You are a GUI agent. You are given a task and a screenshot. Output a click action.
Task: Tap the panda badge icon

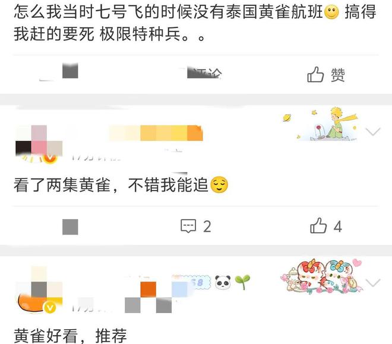click(223, 283)
